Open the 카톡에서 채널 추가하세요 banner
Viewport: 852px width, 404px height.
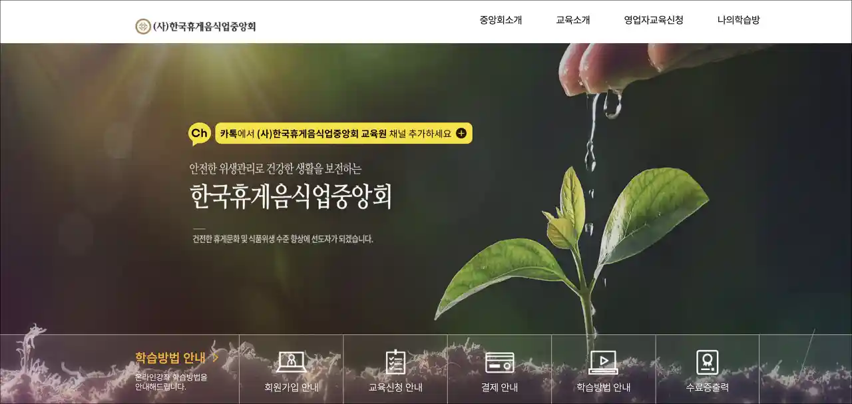343,133
